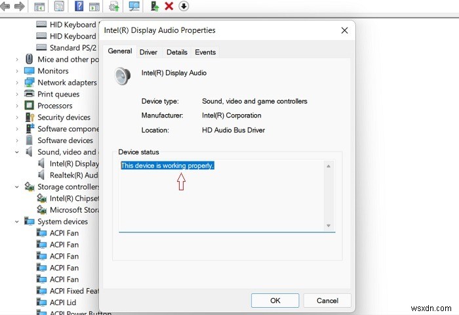Click OK in the Properties dialog
Viewport: 459px width, 315px height.
pyautogui.click(x=275, y=301)
